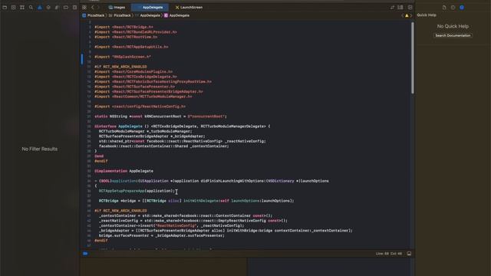Click the bridge.surfacePresenter assignment line
The image size is (491, 276).
[162, 235]
